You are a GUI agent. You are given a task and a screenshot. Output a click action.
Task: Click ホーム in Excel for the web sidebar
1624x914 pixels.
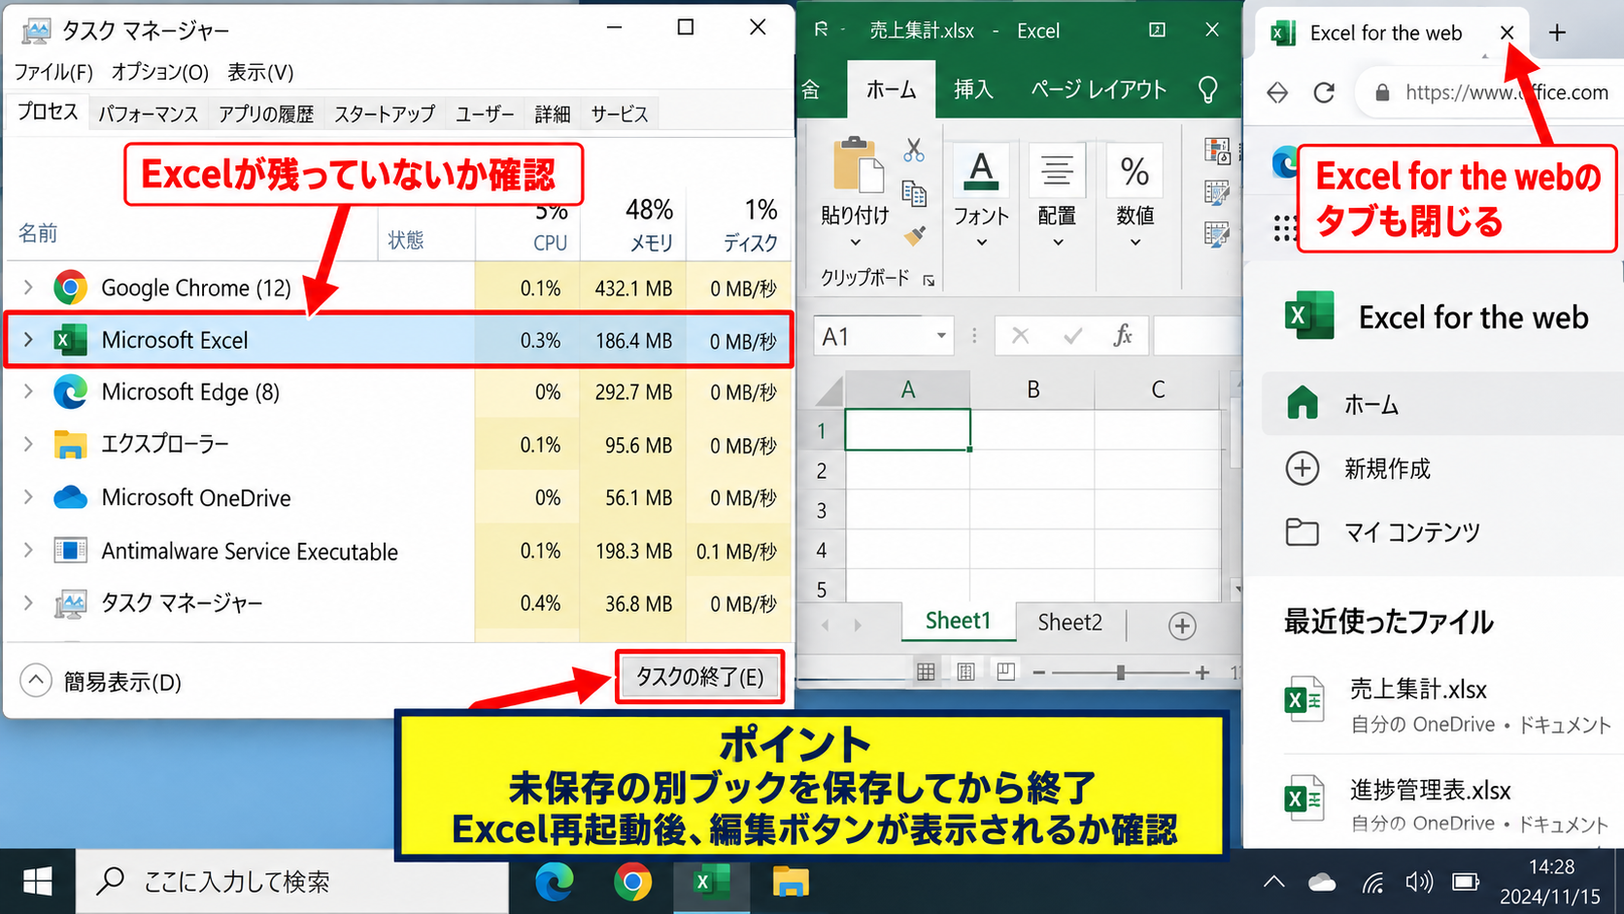tap(1442, 404)
